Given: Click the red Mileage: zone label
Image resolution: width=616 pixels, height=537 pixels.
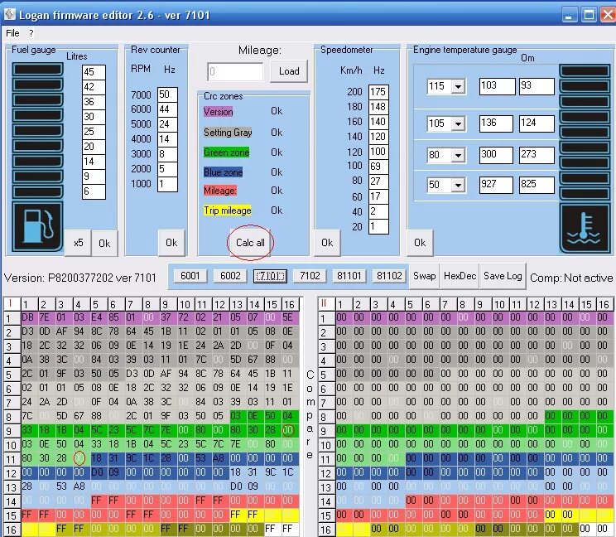Looking at the screenshot, I should (220, 191).
